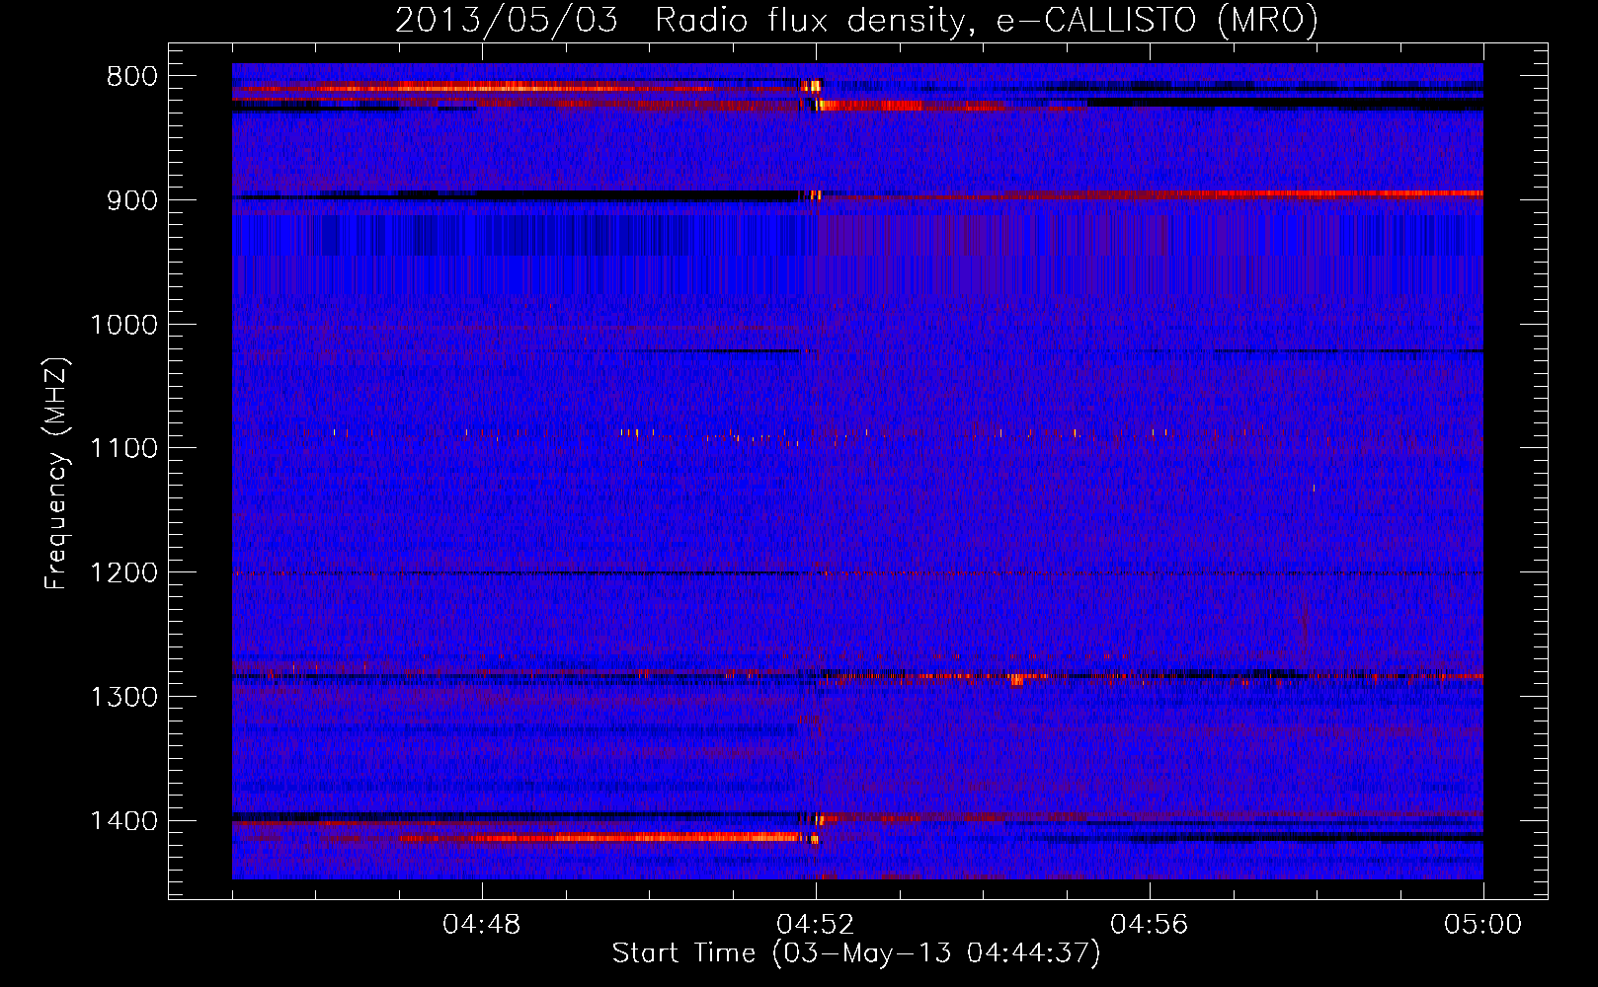1598x987 pixels.
Task: Click the 05:00 time axis label
Action: [1483, 925]
